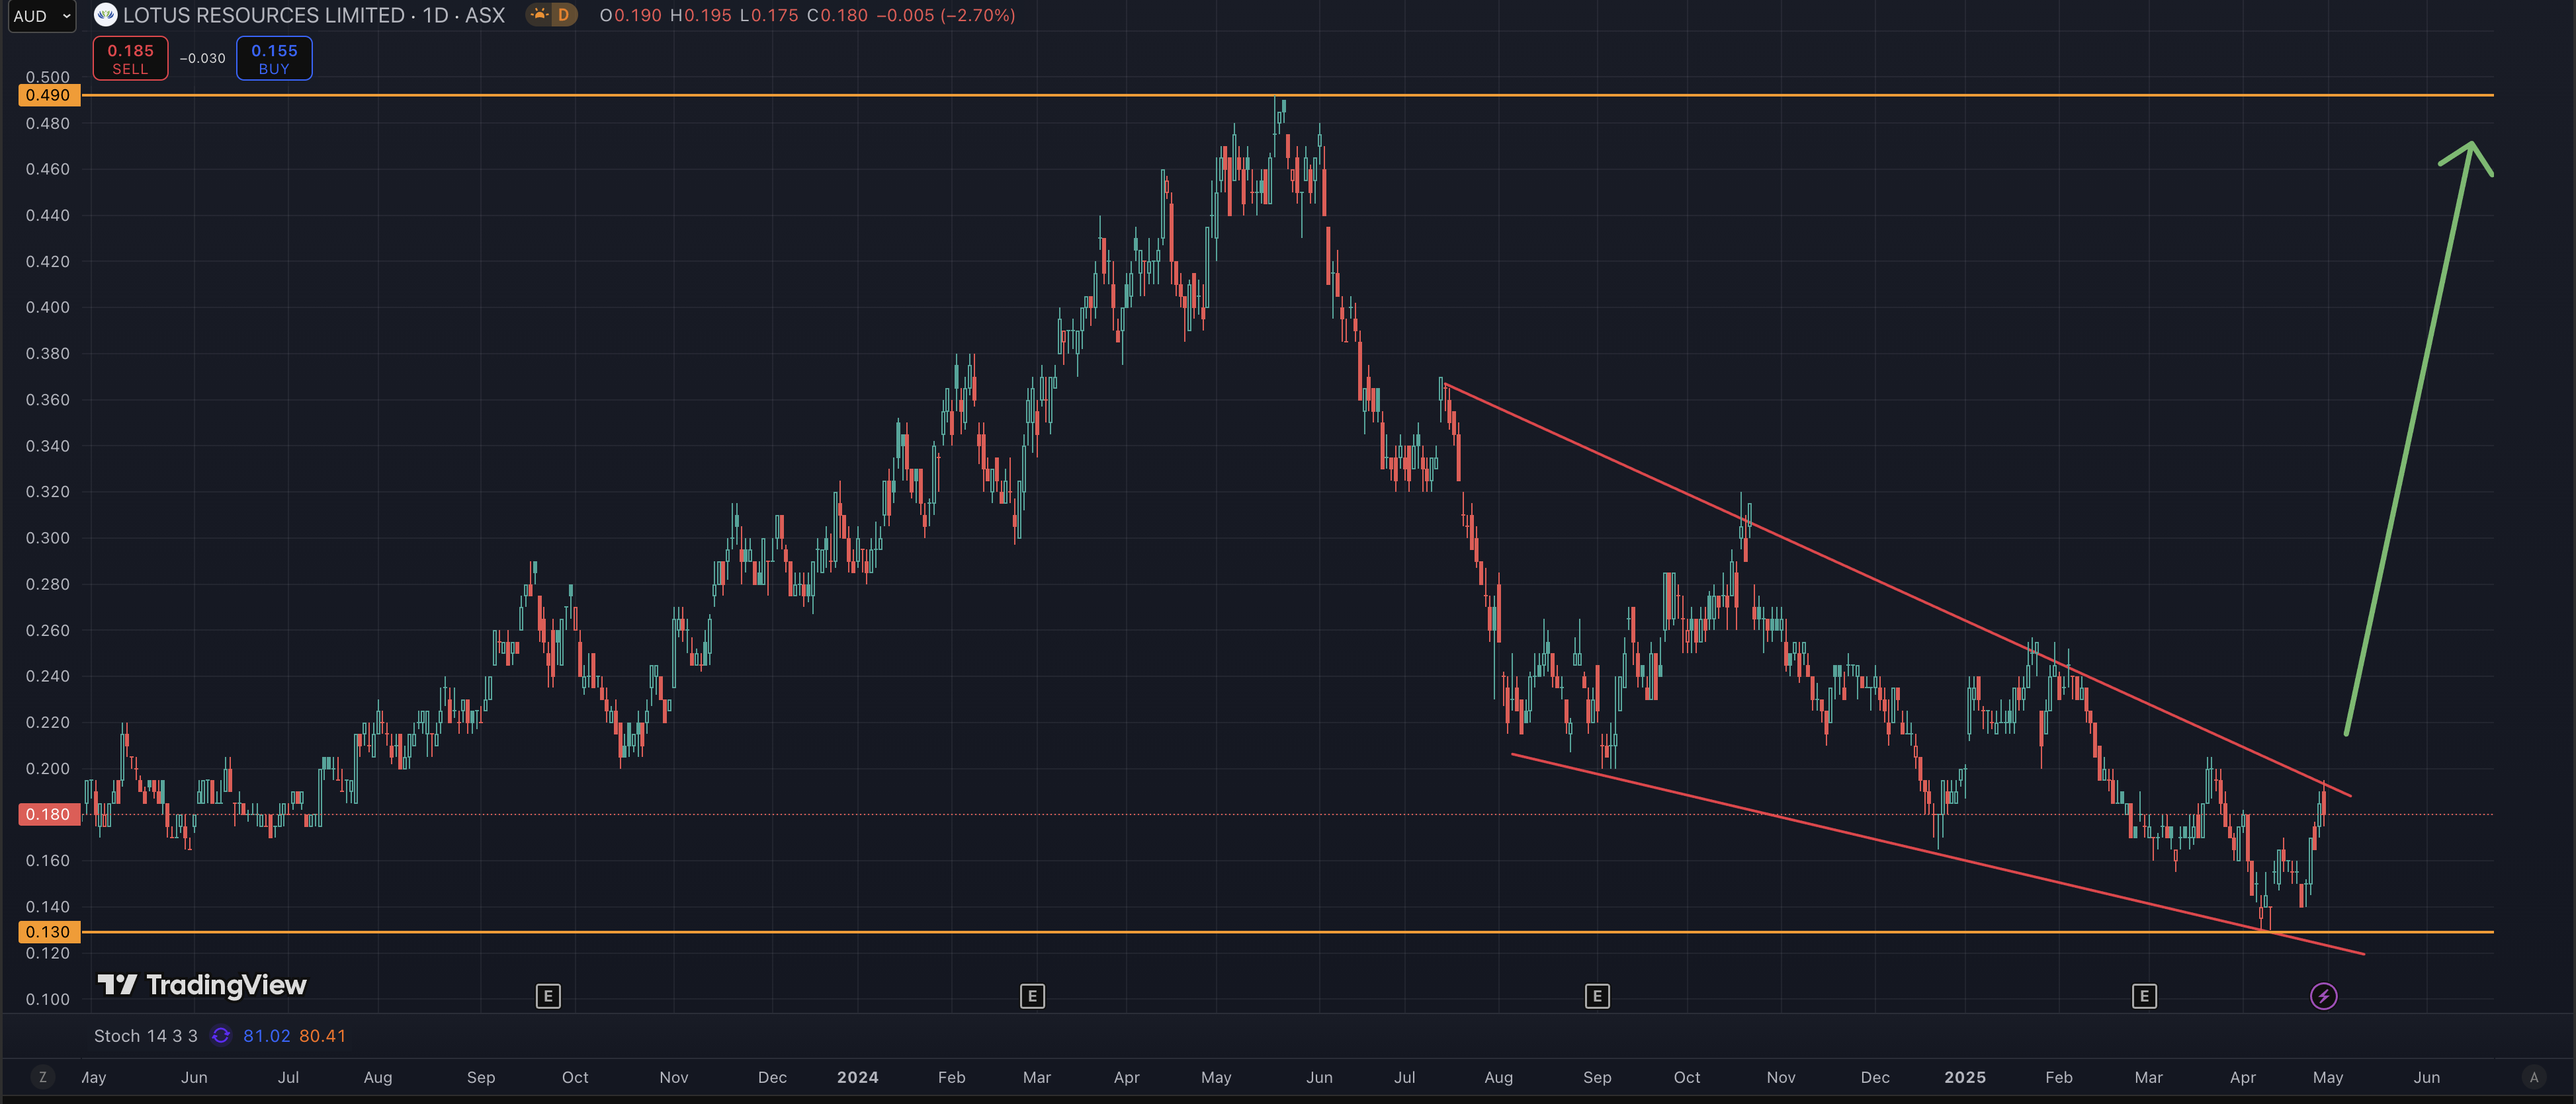Click the O0.190 open price value
This screenshot has width=2576, height=1104.
[630, 15]
